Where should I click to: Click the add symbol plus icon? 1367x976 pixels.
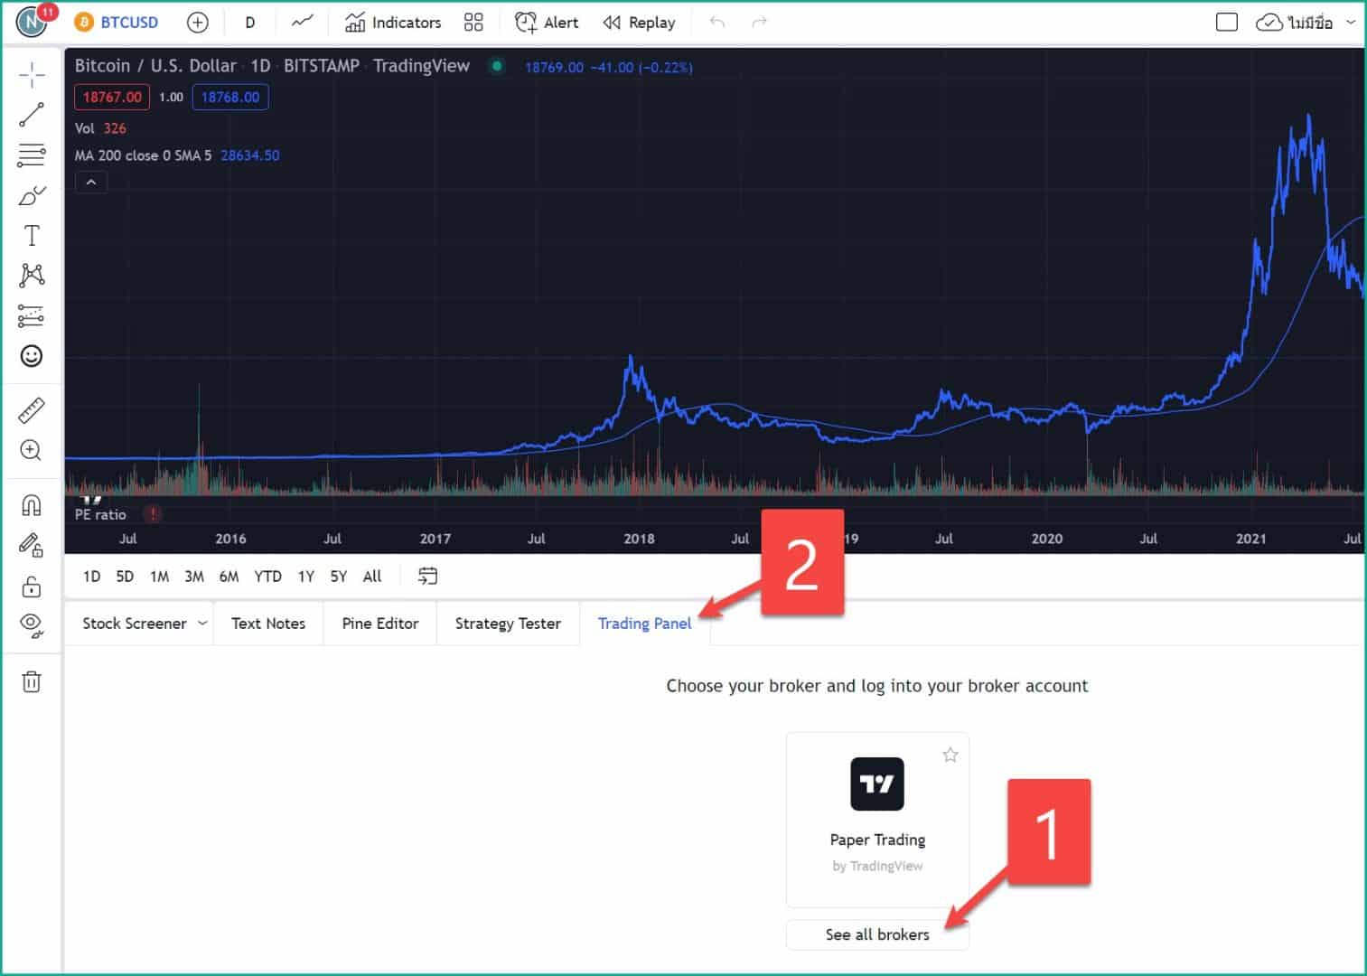click(x=197, y=23)
